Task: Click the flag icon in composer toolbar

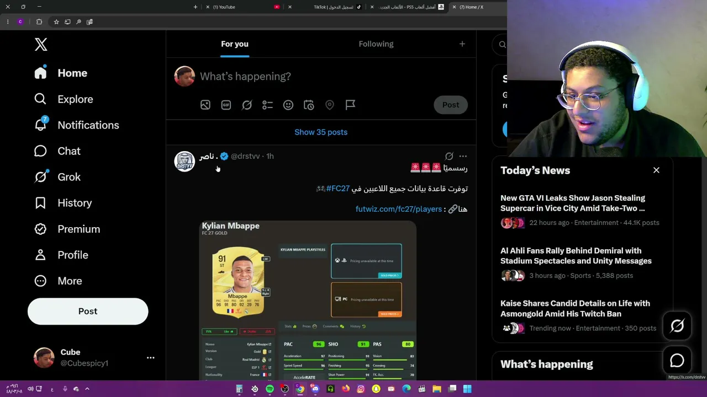Action: (x=350, y=105)
